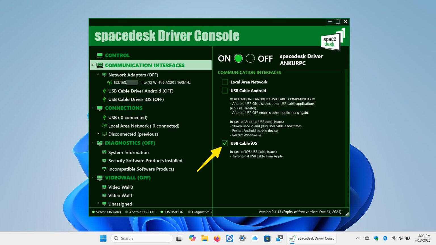Collapse the VIDEOWALL (OFF) section

93,178
